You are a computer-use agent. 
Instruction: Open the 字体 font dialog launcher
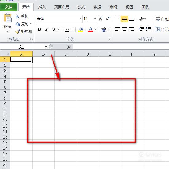pyautogui.click(x=109, y=39)
